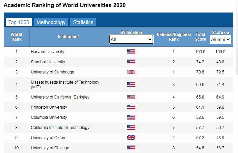The image size is (238, 153).
Task: Click Stanford's total score 74.2
Action: (200, 62)
